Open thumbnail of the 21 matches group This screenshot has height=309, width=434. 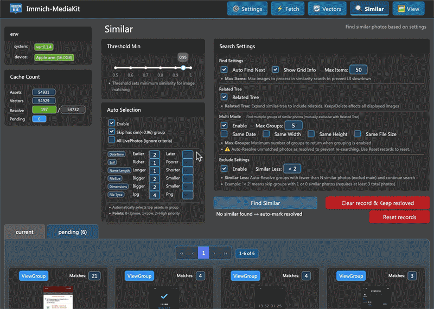point(58,298)
